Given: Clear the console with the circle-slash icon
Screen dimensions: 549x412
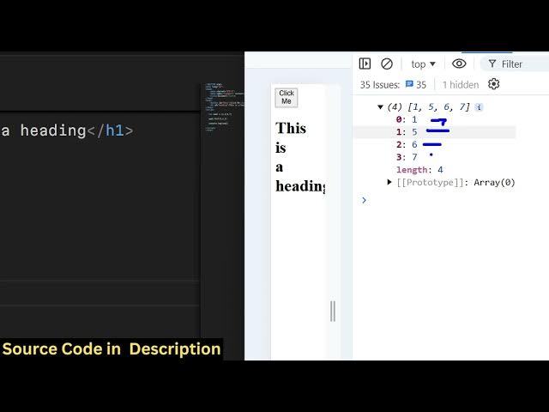Looking at the screenshot, I should 387,64.
